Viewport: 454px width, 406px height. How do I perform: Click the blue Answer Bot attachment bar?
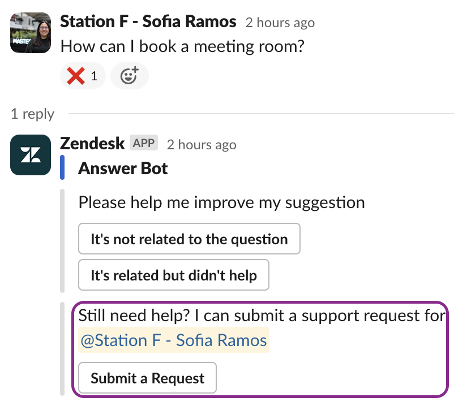(62, 167)
